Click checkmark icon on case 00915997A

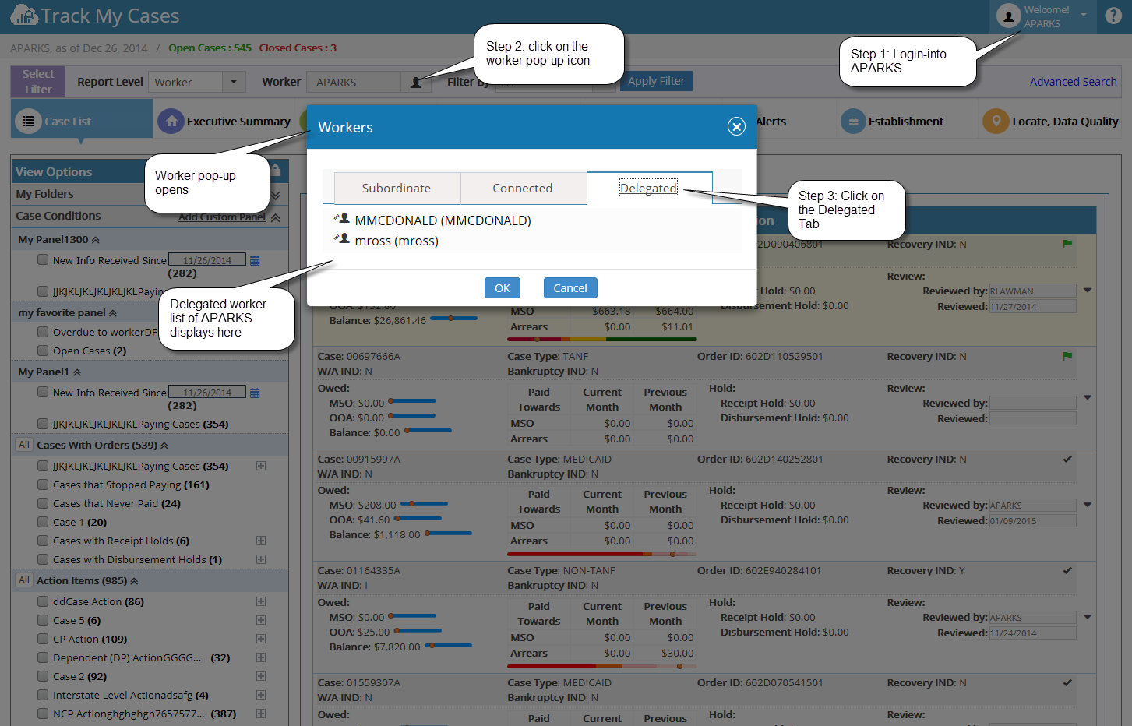coord(1067,459)
